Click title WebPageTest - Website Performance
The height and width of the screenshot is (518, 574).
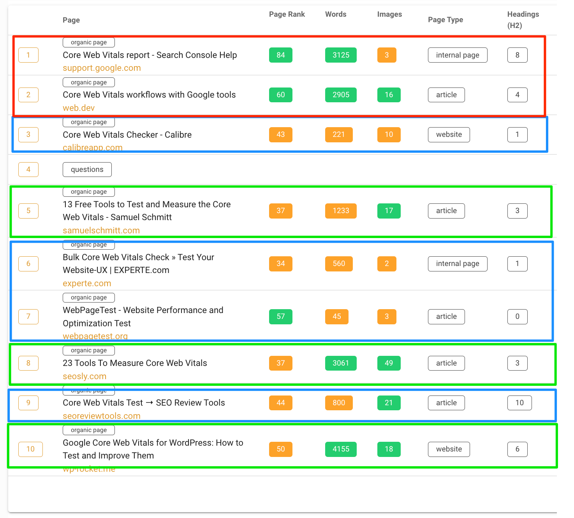143,317
